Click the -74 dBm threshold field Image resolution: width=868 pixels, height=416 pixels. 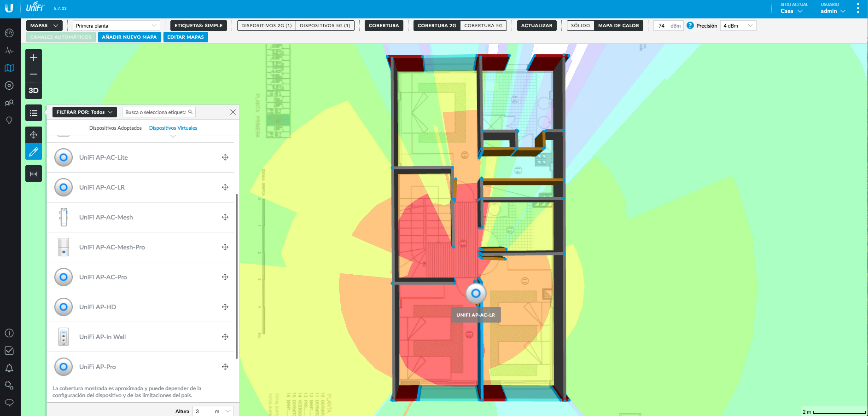(x=668, y=26)
